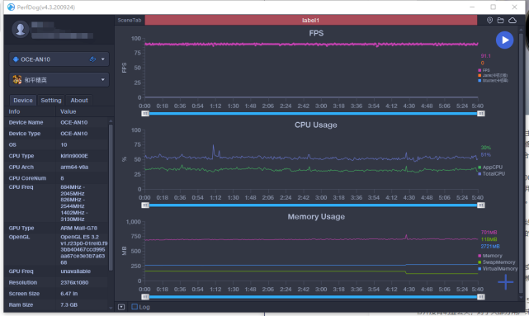Select the GPU Type value ARM Mali-G78
529x316 pixels.
coord(78,228)
